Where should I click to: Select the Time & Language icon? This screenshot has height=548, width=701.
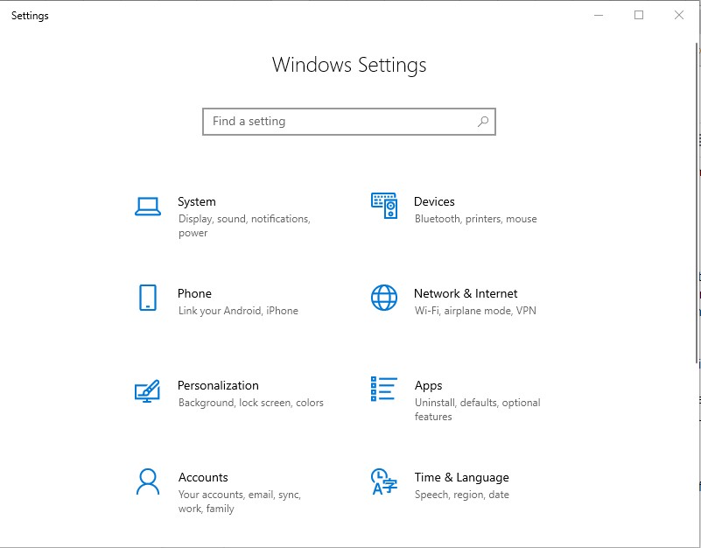pos(384,481)
